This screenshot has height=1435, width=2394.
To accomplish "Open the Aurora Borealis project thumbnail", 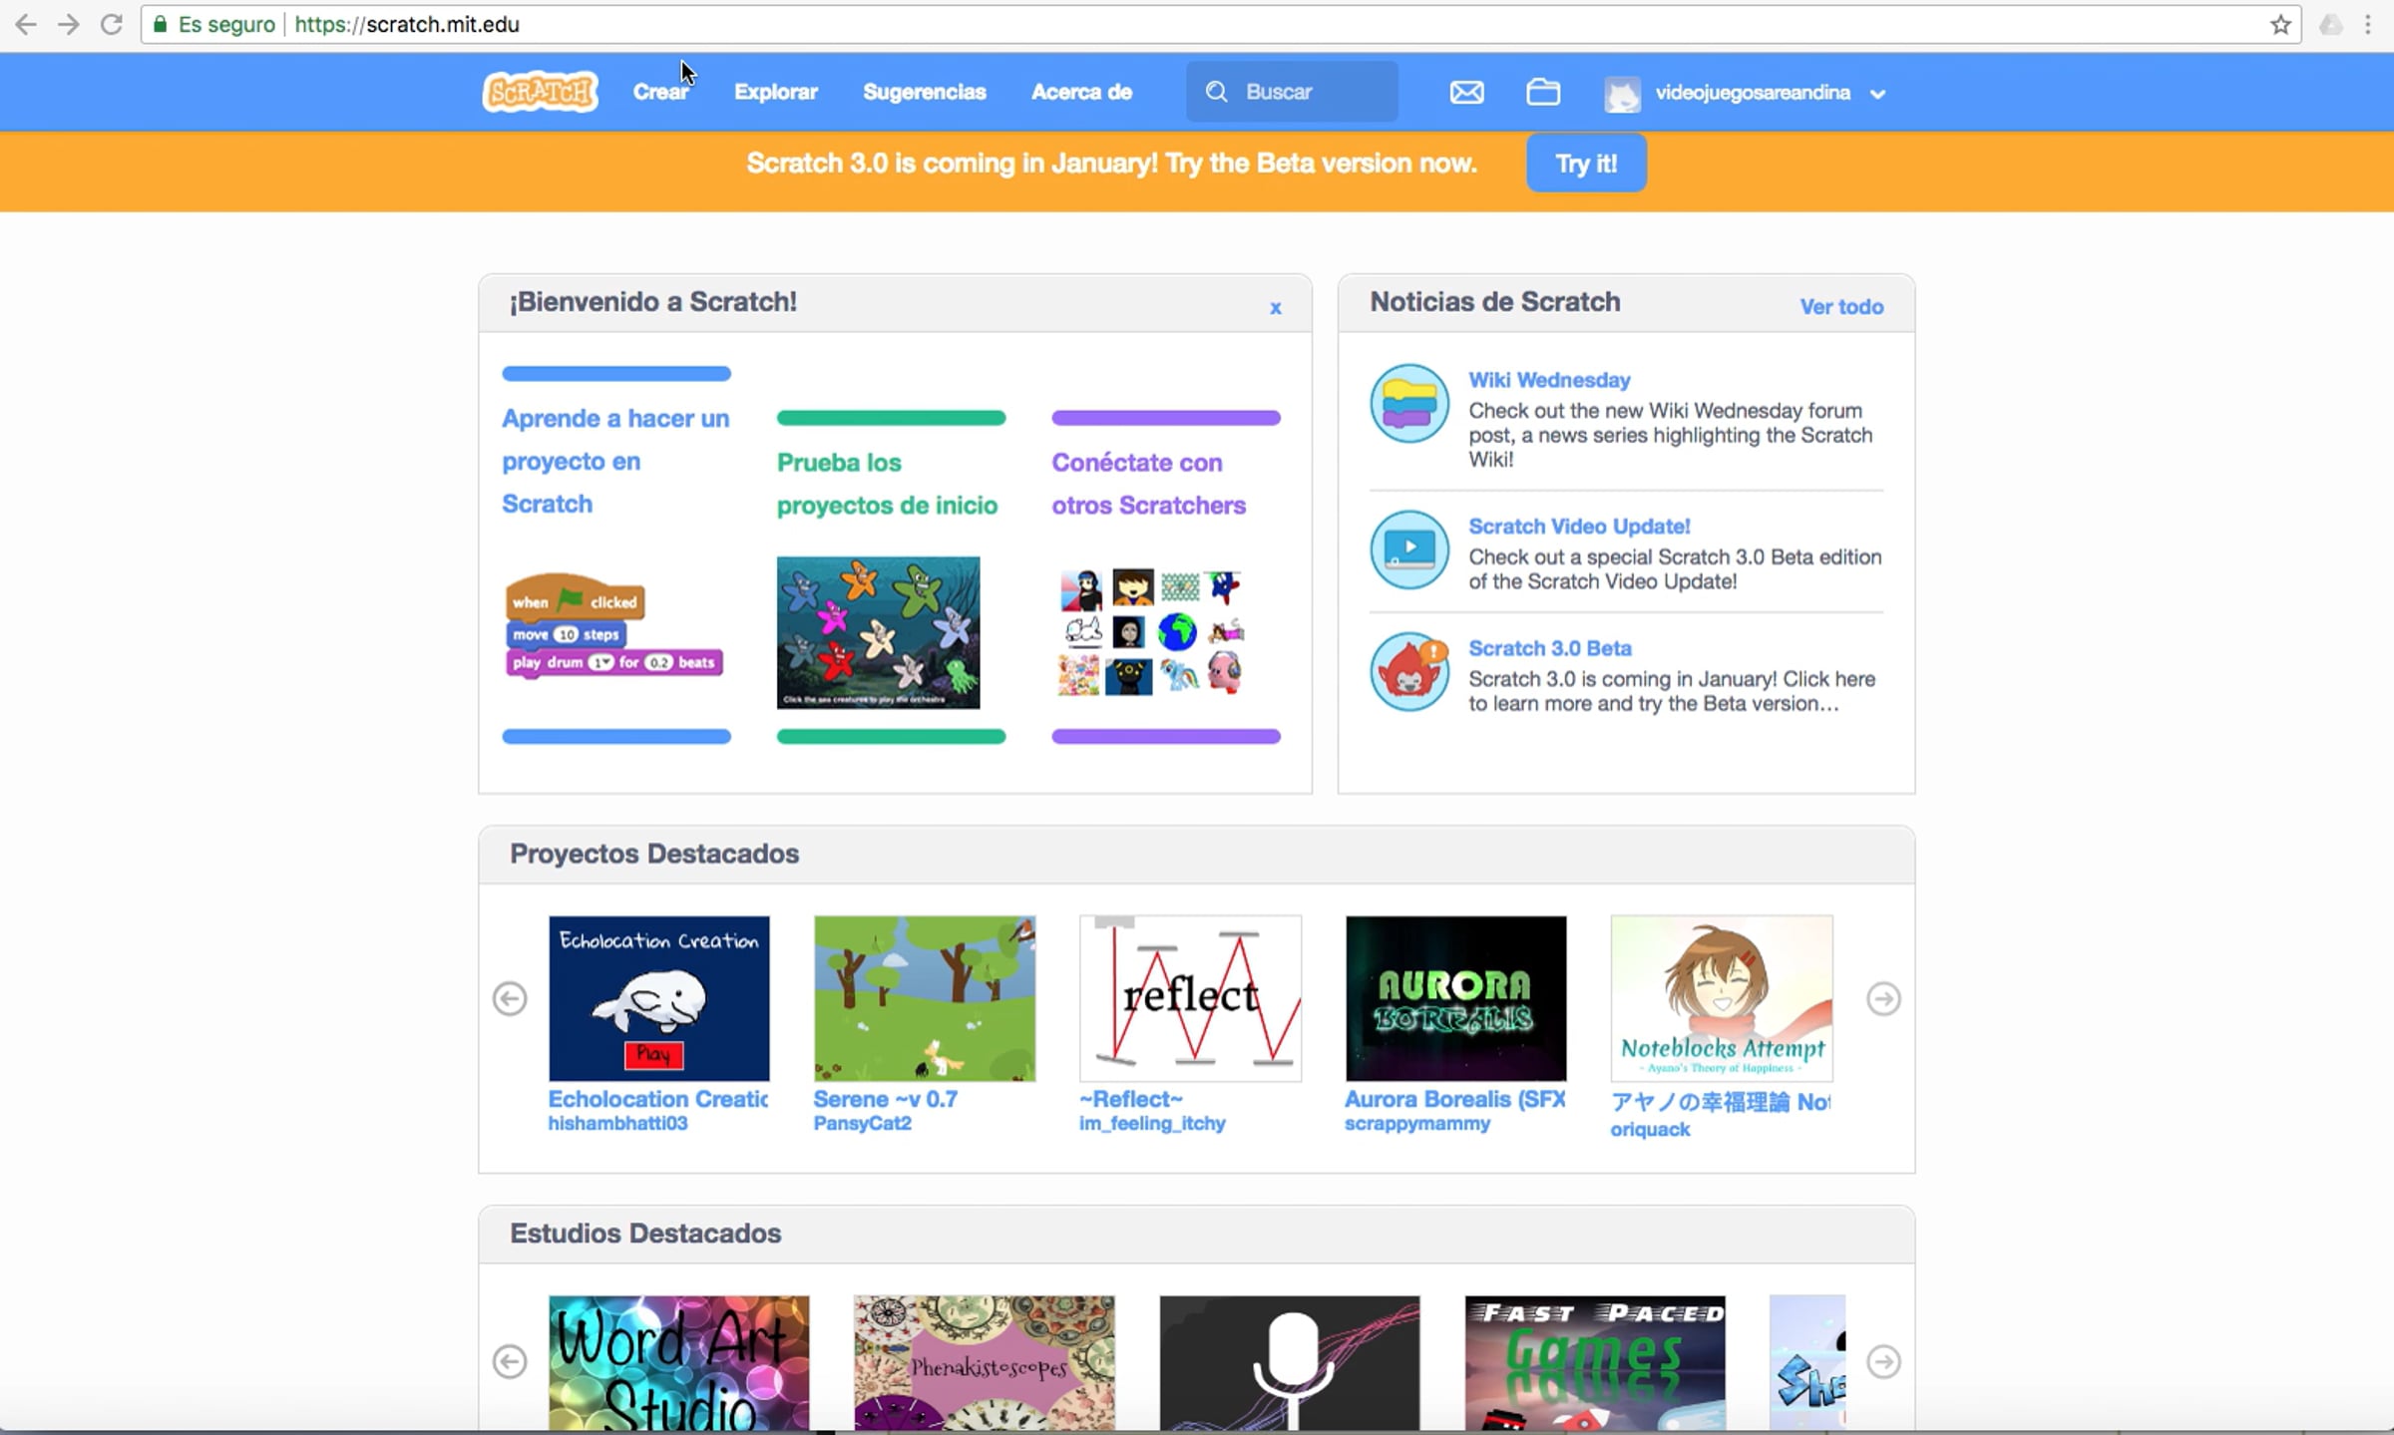I will pos(1455,998).
